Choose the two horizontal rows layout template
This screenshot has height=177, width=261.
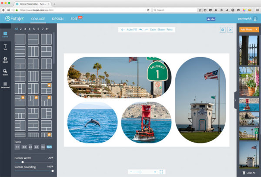click(33, 39)
